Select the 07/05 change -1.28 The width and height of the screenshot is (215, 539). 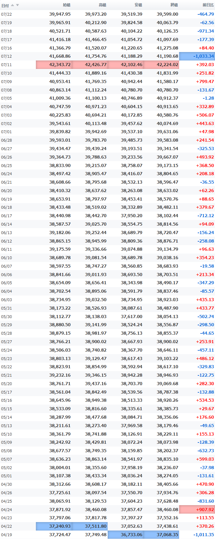click(x=208, y=98)
